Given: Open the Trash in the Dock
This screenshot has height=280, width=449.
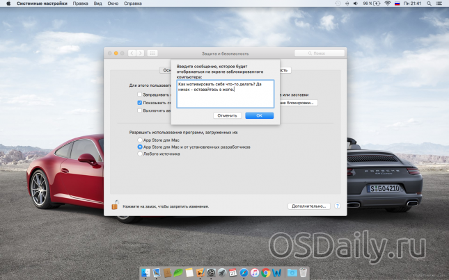Looking at the screenshot, I should (304, 272).
